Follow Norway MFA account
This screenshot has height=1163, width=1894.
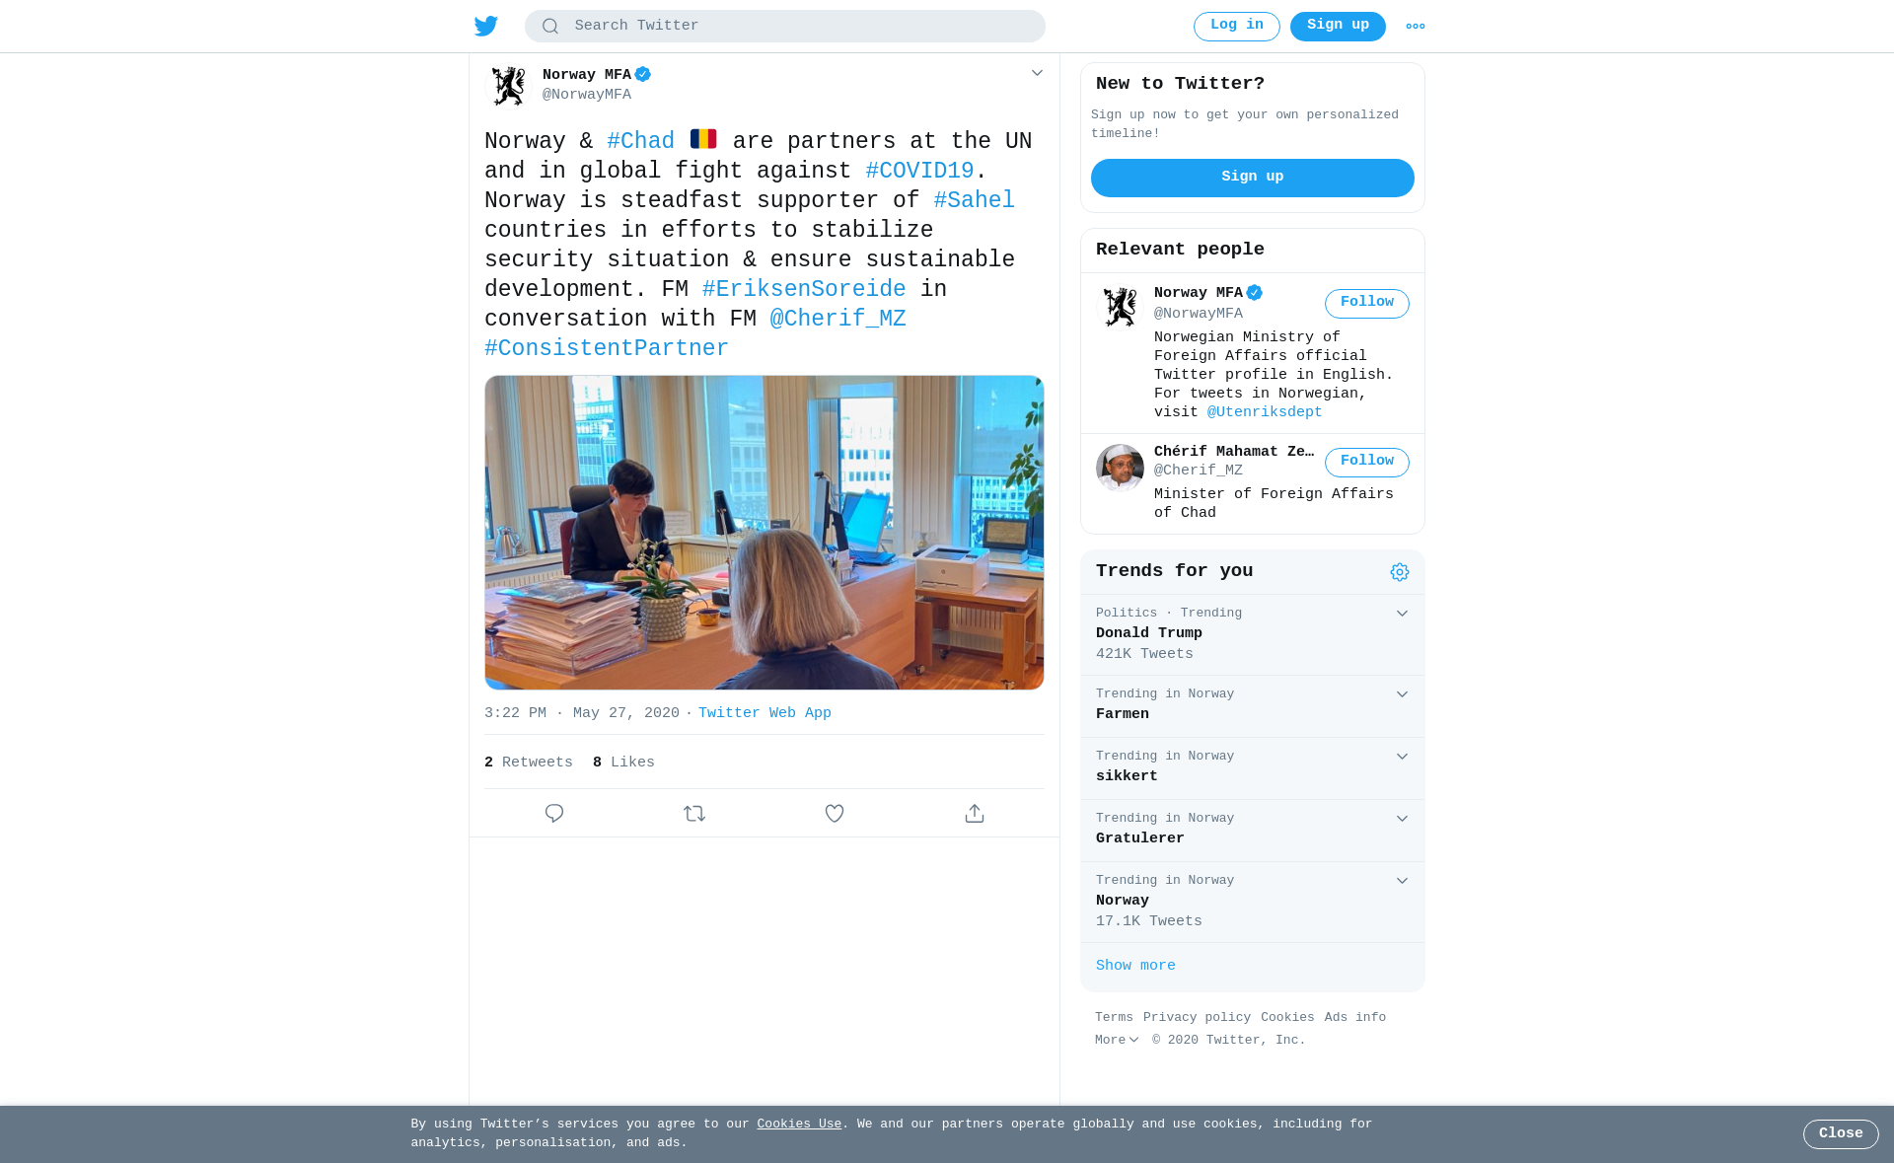click(1367, 304)
